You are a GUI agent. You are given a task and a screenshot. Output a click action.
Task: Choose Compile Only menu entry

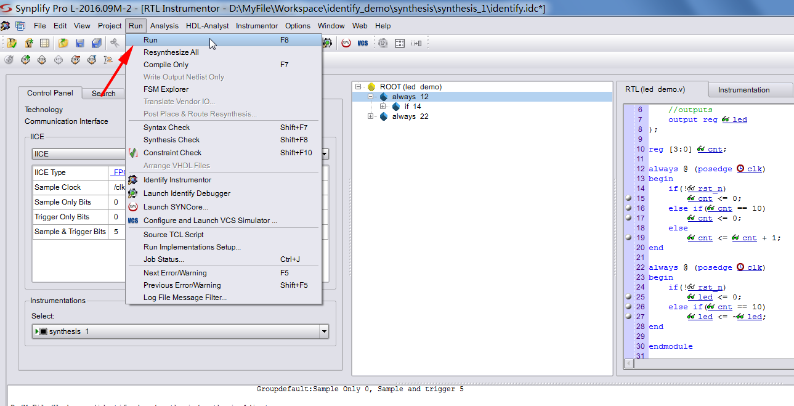click(224, 65)
